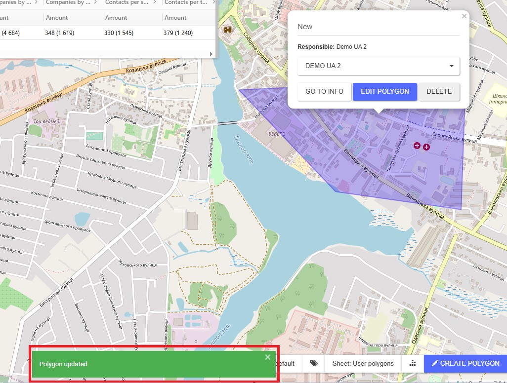Dismiss the Polygon updated notification
Image resolution: width=507 pixels, height=383 pixels.
267,357
